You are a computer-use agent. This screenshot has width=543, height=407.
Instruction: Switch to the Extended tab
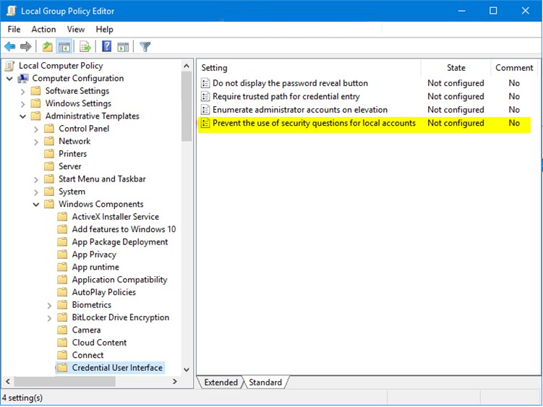coord(221,382)
